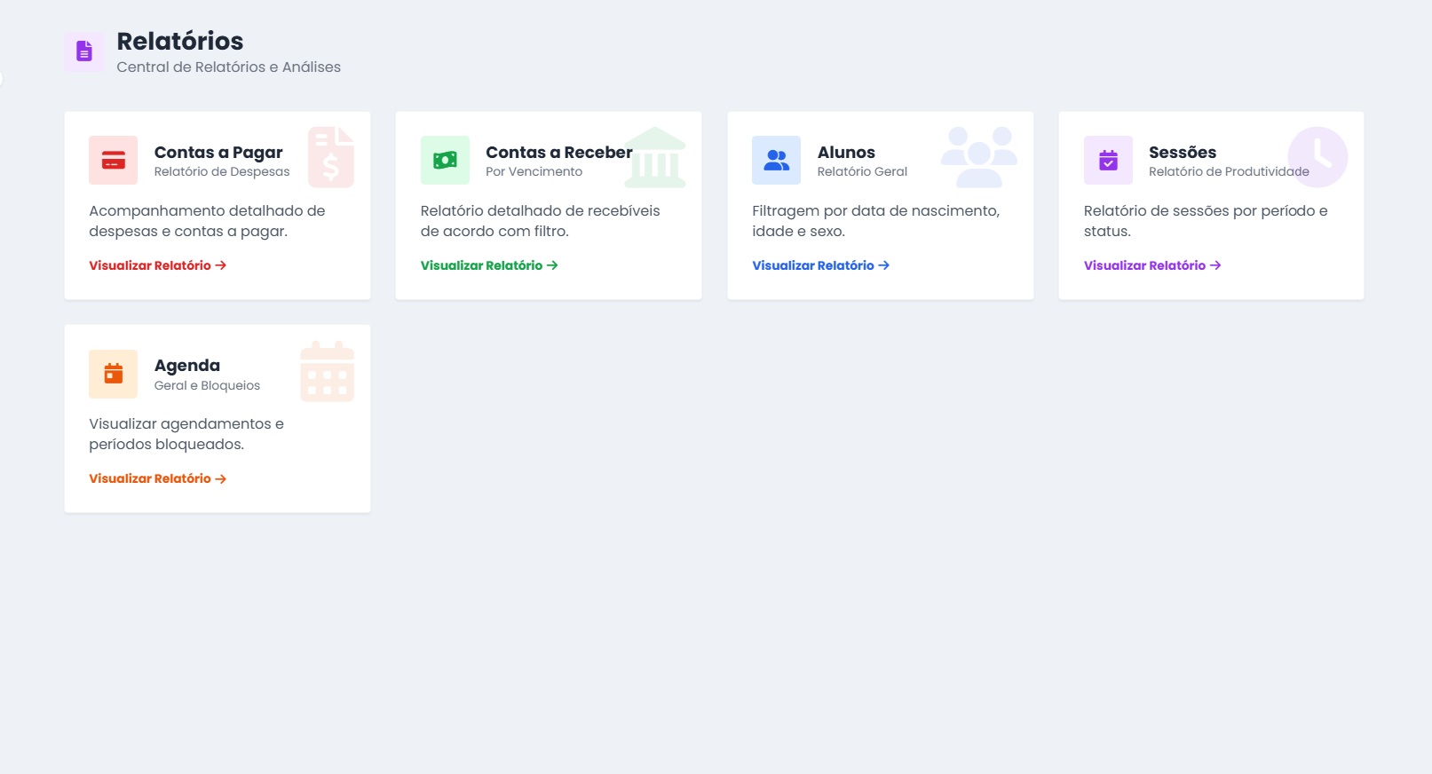Click the blue students icon for Alunos
Screen dimensions: 1432x774
click(776, 161)
